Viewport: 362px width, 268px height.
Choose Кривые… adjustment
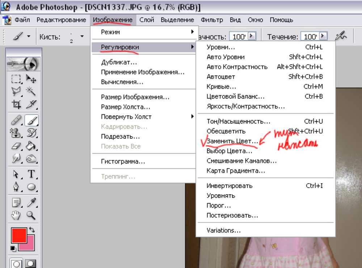pyautogui.click(x=265, y=87)
